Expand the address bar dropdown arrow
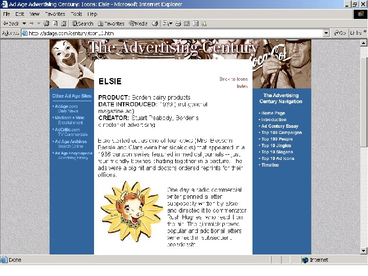The height and width of the screenshot is (276, 368). 326,33
